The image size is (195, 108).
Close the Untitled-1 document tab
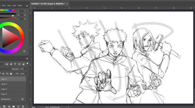(x=67, y=4)
